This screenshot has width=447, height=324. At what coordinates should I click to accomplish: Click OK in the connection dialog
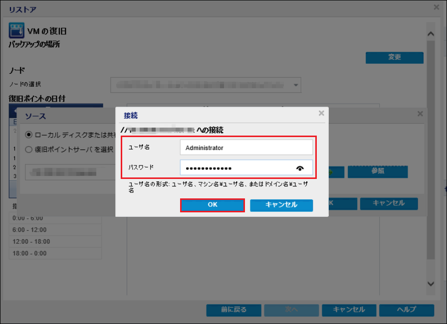click(213, 205)
